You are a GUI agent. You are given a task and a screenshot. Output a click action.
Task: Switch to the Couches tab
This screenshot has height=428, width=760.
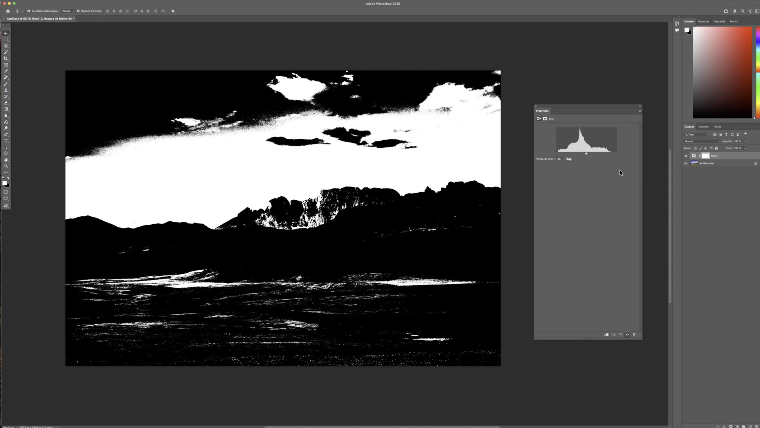point(703,127)
